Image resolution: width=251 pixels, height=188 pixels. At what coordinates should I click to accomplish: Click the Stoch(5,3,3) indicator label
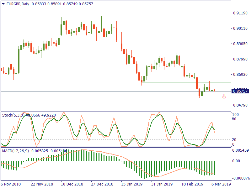point(13,115)
